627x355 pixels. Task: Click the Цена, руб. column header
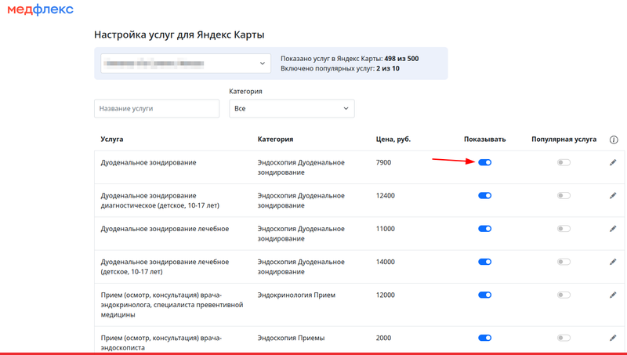click(x=393, y=139)
